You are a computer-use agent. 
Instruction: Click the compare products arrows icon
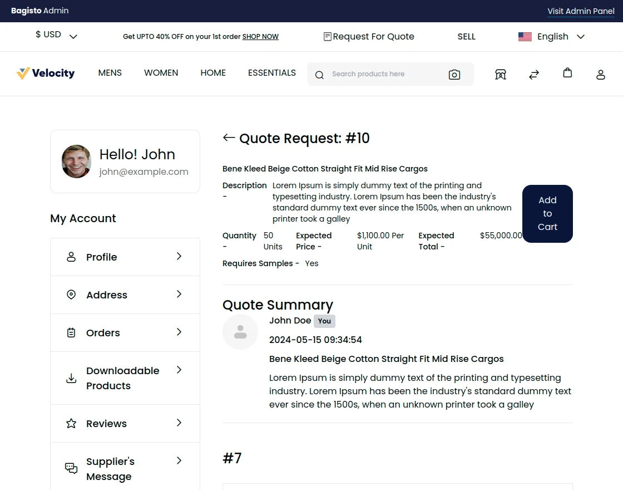coord(534,75)
